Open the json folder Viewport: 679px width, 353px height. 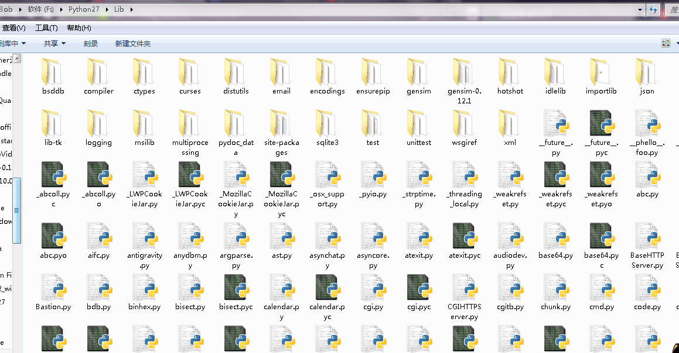coord(647,77)
